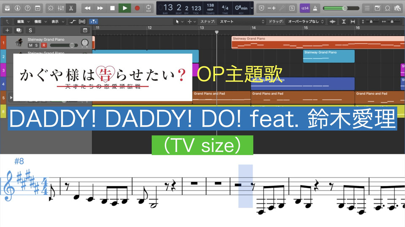405x227 pixels.
Task: Toggle Replace mode X button
Action: (x=262, y=8)
